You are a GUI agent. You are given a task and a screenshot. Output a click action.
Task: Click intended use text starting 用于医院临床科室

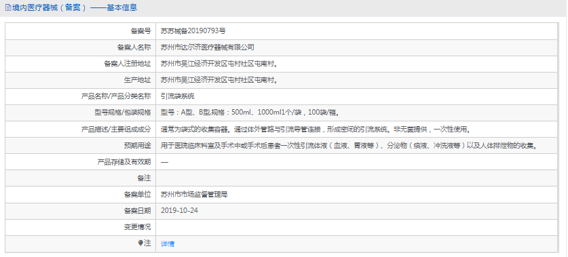349,146
